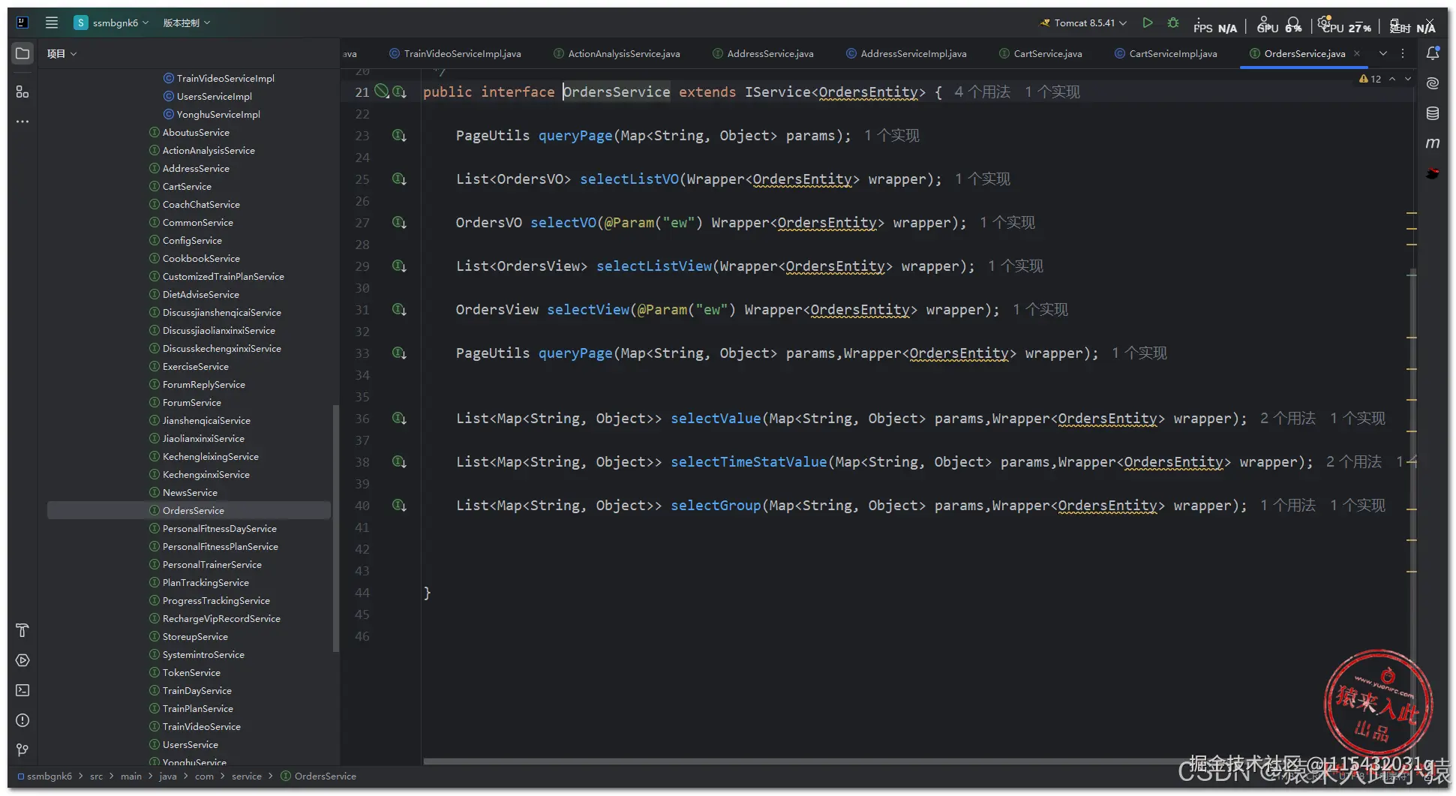Run the Tomcat 8.5.41 configuration
The width and height of the screenshot is (1456, 796).
coord(1148,23)
